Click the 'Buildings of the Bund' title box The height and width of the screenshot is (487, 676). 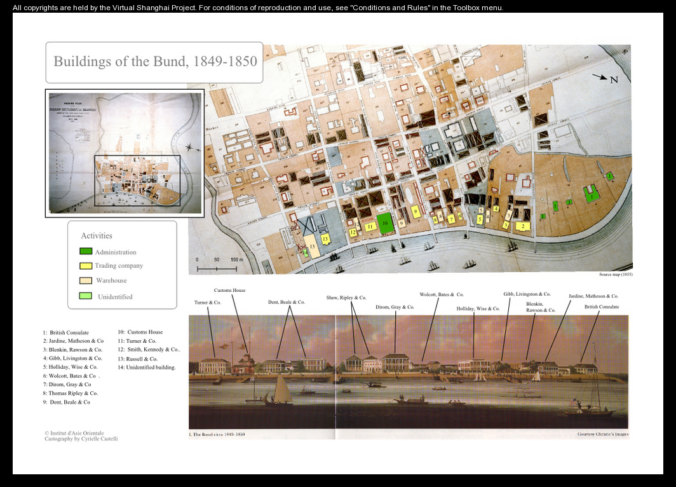click(x=154, y=62)
